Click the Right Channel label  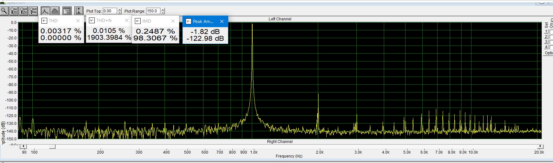click(280, 142)
